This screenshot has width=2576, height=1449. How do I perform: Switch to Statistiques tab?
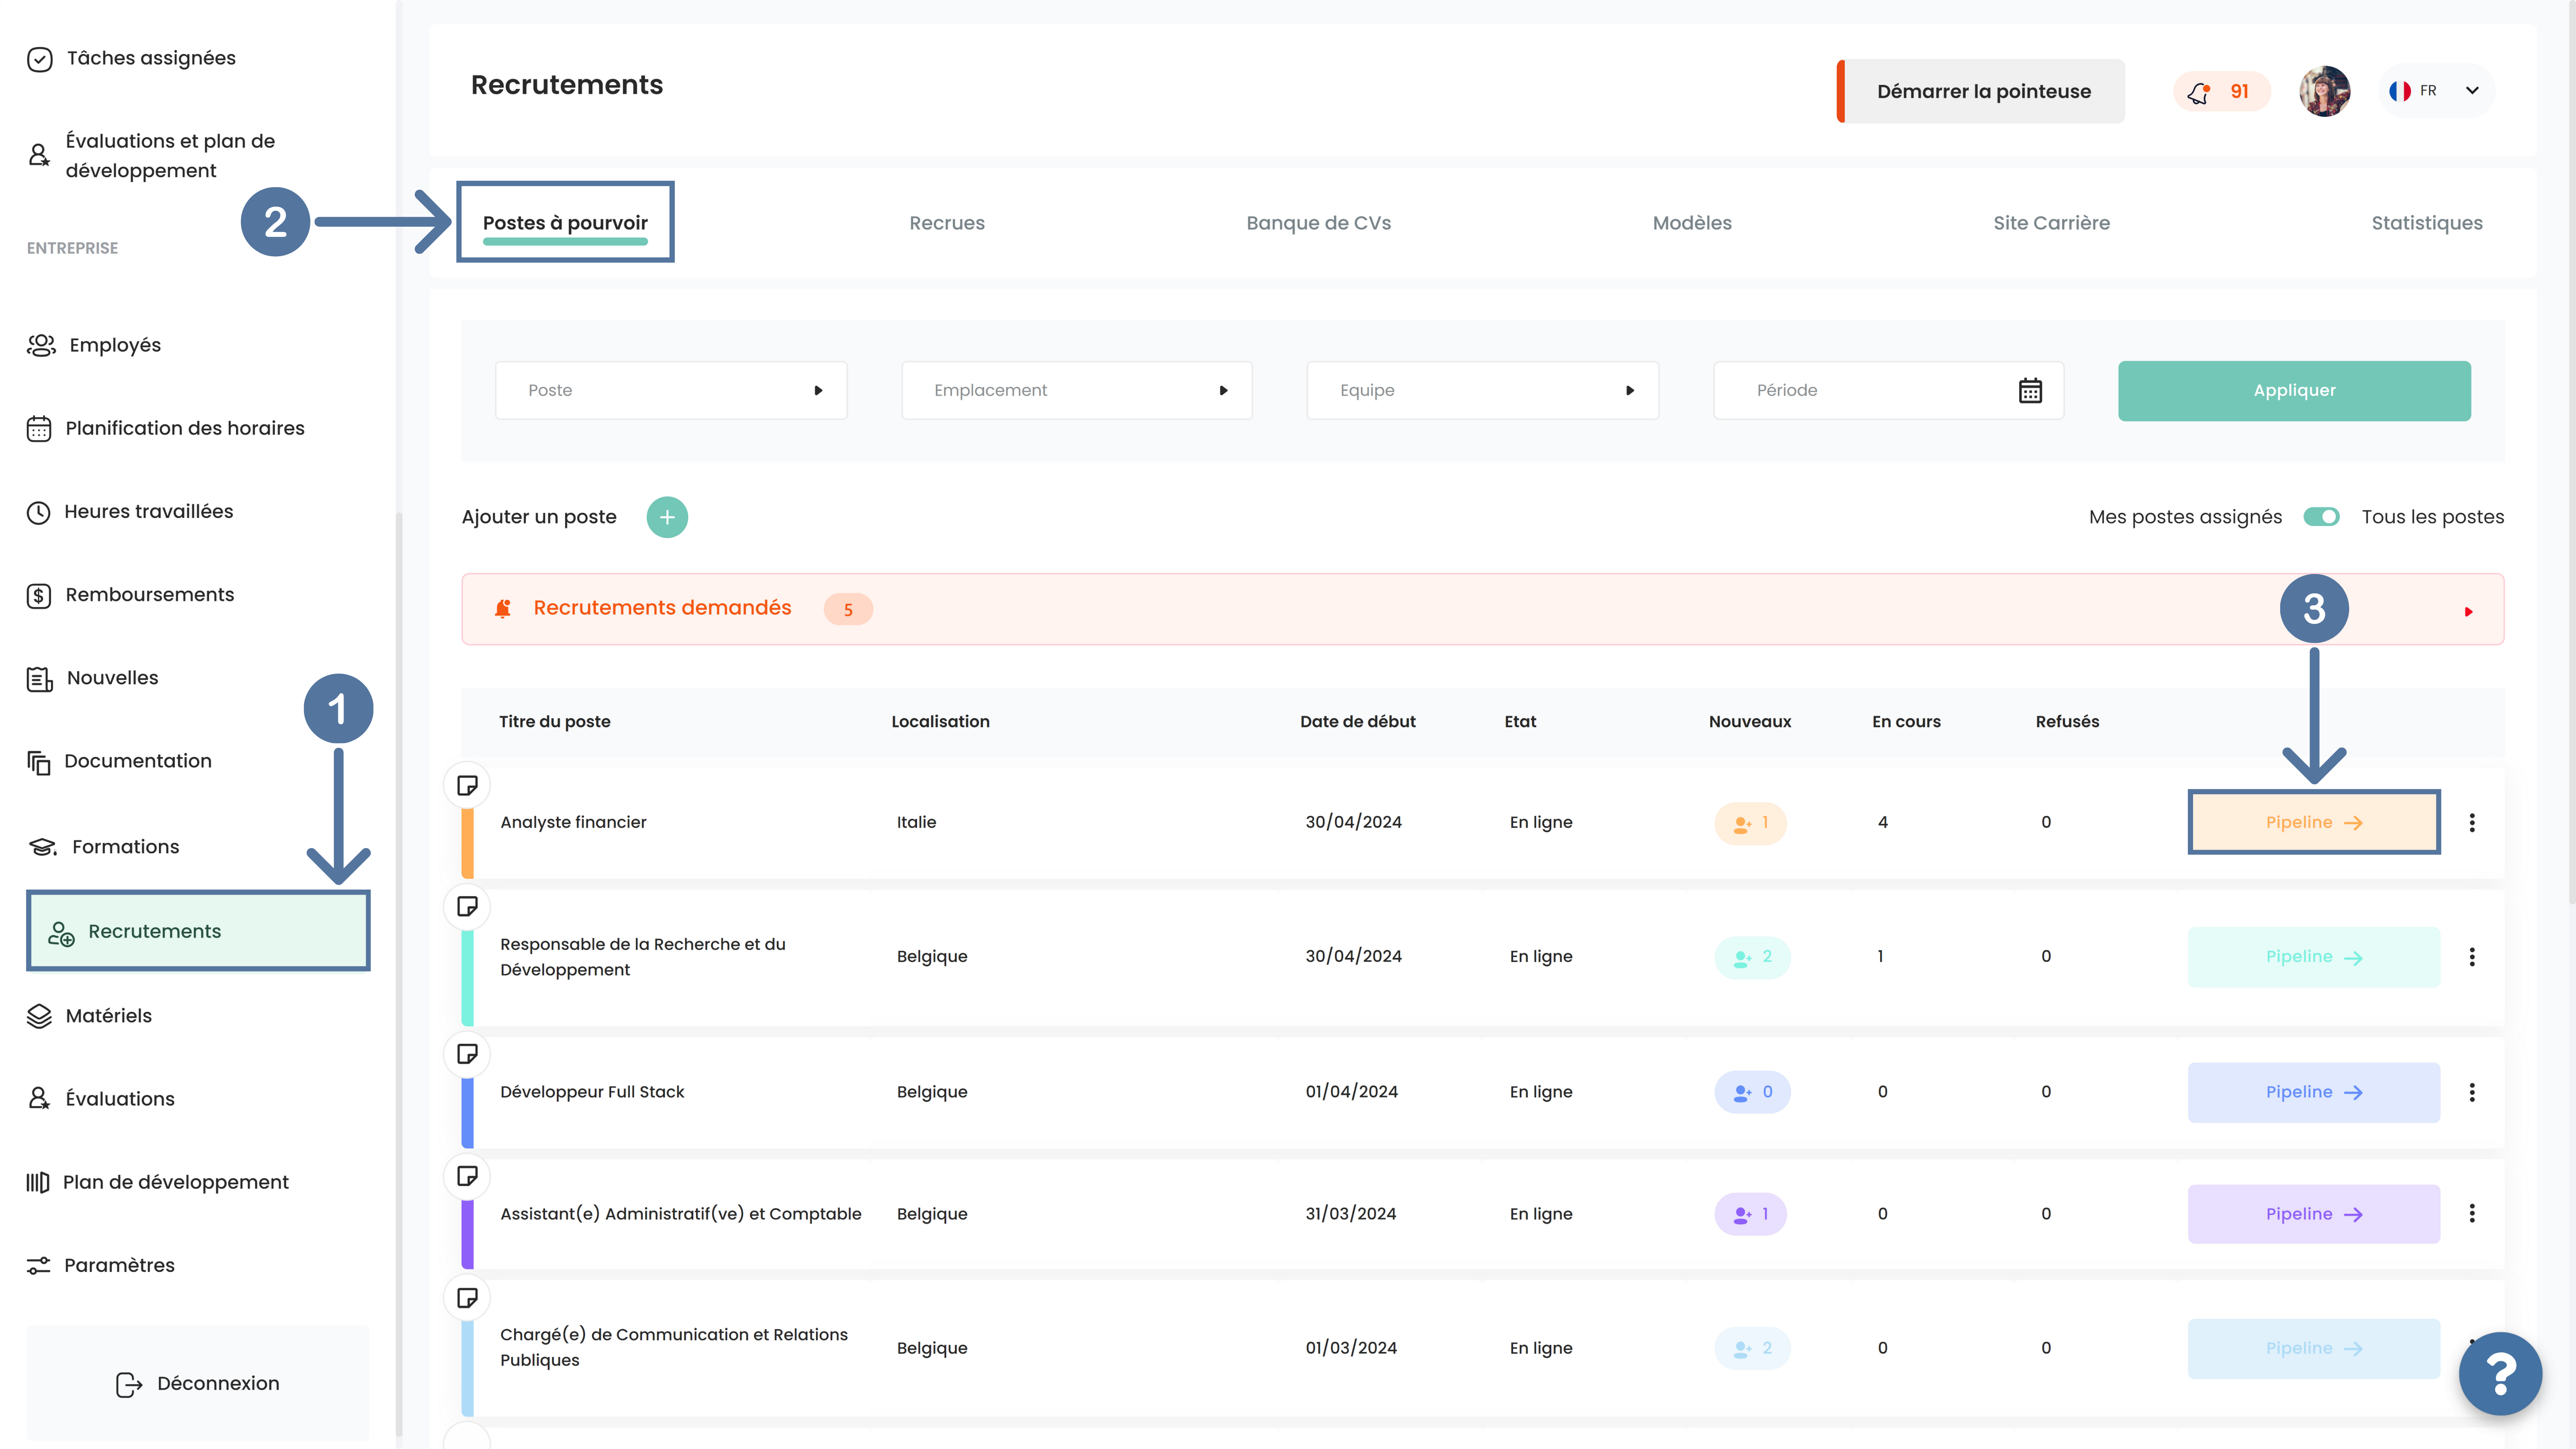2427,223
